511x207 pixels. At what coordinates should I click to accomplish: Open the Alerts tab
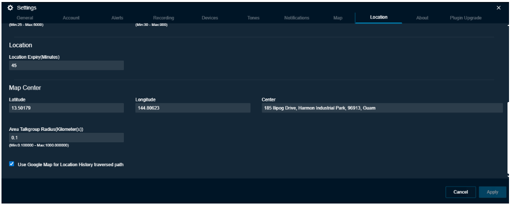(x=117, y=18)
